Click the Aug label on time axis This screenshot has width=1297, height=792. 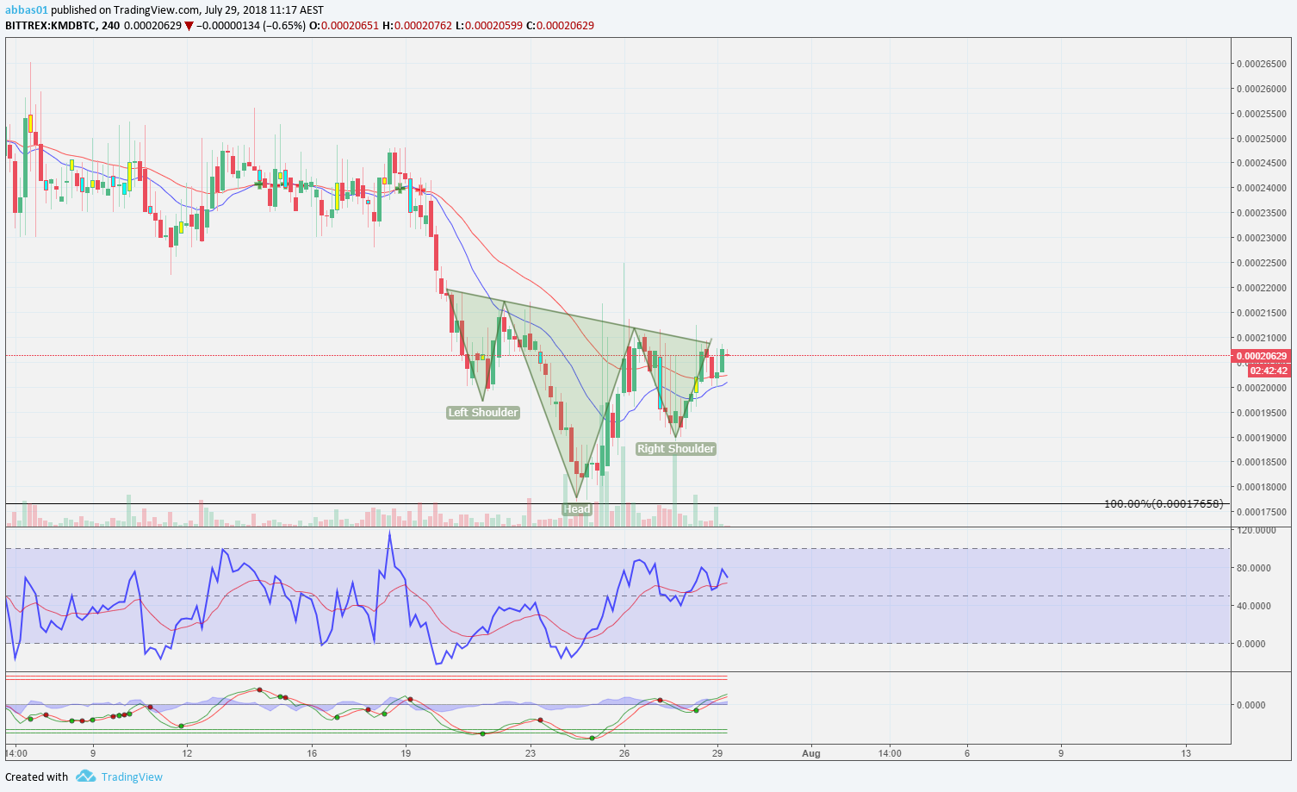(811, 753)
